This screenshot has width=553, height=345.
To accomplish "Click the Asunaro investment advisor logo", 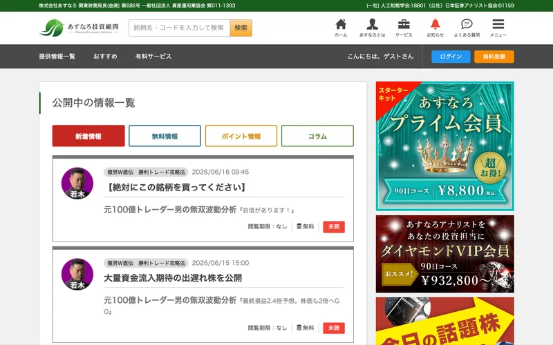I will coord(79,28).
